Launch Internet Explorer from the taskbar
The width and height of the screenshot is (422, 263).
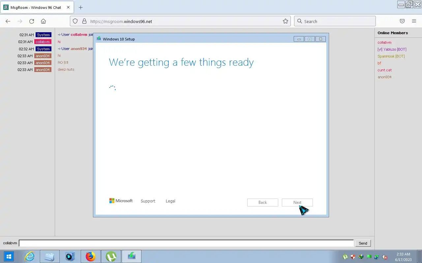coord(30,256)
